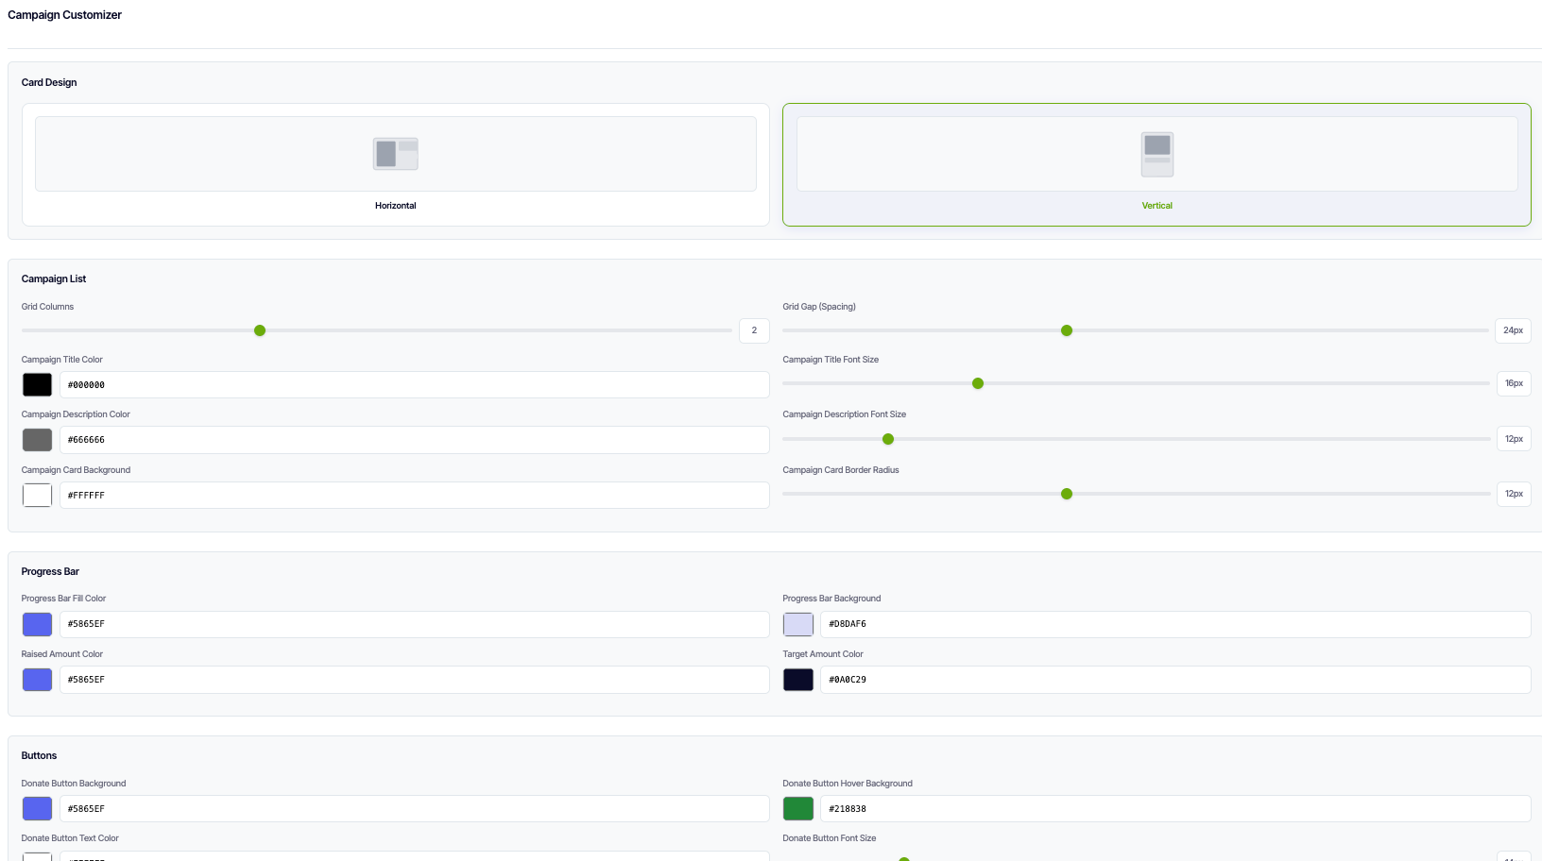Screen dimensions: 1542x861
Task: Adjust the Grid Gap spacing slider
Action: pos(1067,330)
